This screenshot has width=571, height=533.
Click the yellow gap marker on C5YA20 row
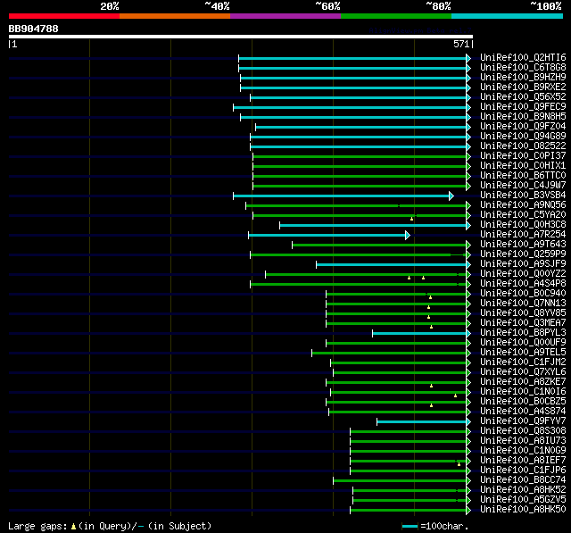click(412, 219)
